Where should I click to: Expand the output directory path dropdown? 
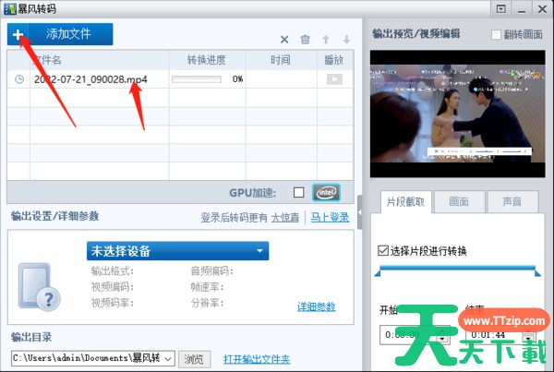click(x=168, y=359)
